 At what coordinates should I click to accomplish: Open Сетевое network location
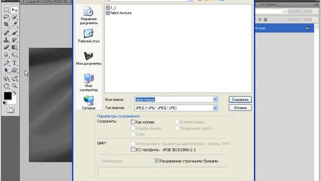coord(89,103)
